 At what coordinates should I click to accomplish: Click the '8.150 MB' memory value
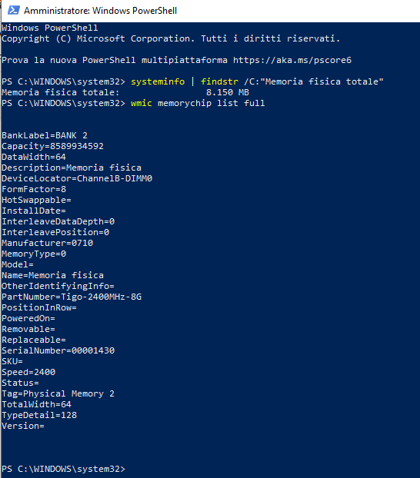(228, 92)
